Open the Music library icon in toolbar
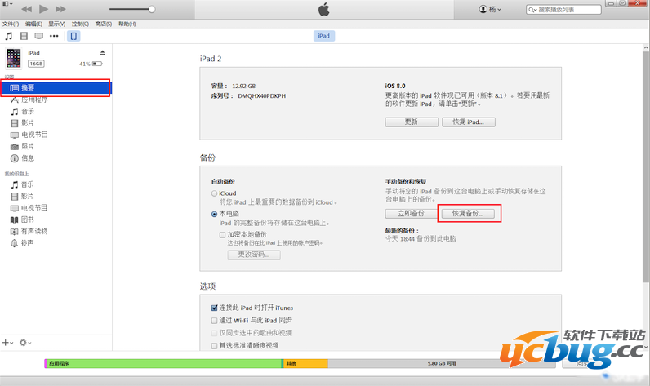650x386 pixels. (x=9, y=37)
